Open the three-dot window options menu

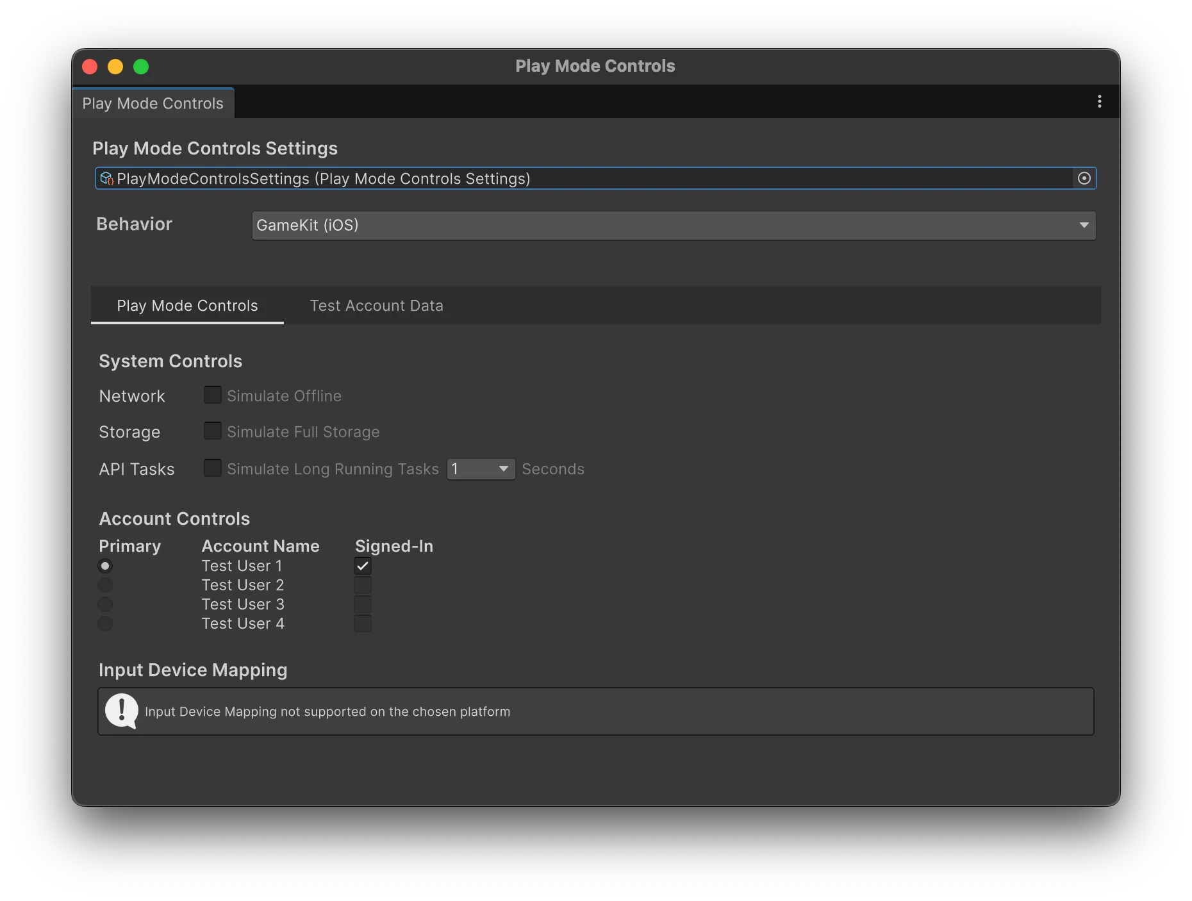[1099, 101]
